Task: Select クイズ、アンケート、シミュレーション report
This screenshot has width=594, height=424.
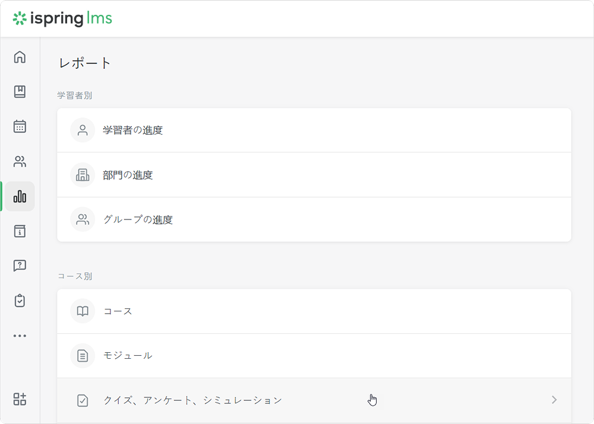Action: [x=192, y=400]
